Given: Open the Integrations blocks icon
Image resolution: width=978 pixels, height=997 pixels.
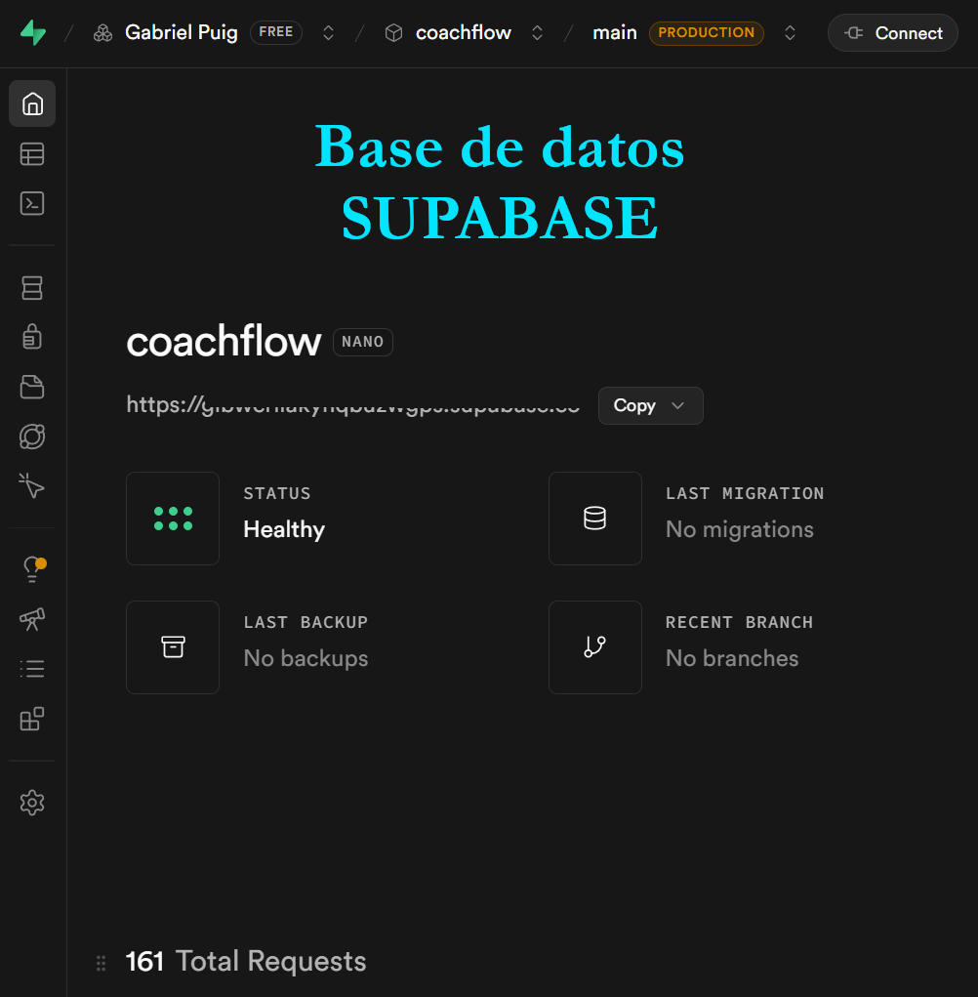Looking at the screenshot, I should (x=32, y=719).
